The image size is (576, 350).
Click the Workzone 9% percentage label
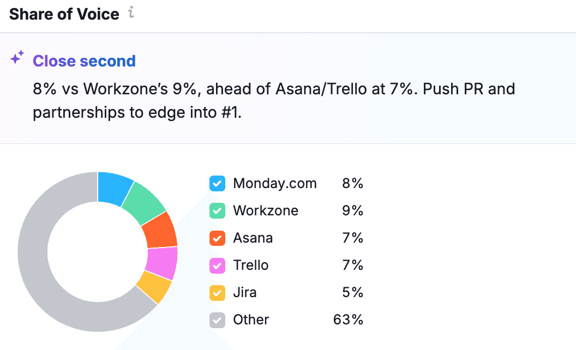352,211
